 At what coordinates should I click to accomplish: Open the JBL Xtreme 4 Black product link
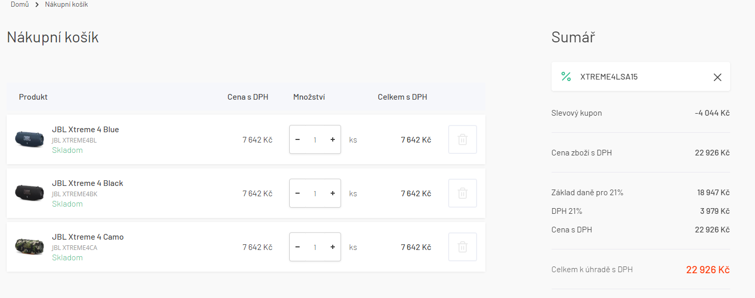87,183
